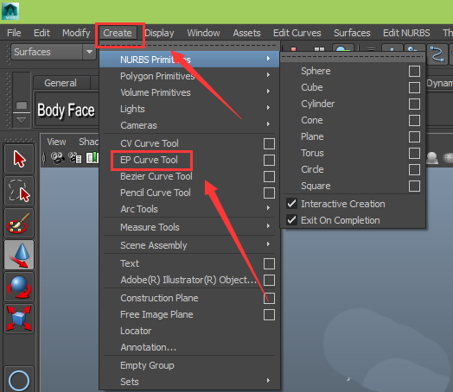Click the shelf scroll-down arrow icon
The image size is (453, 392).
(21, 120)
